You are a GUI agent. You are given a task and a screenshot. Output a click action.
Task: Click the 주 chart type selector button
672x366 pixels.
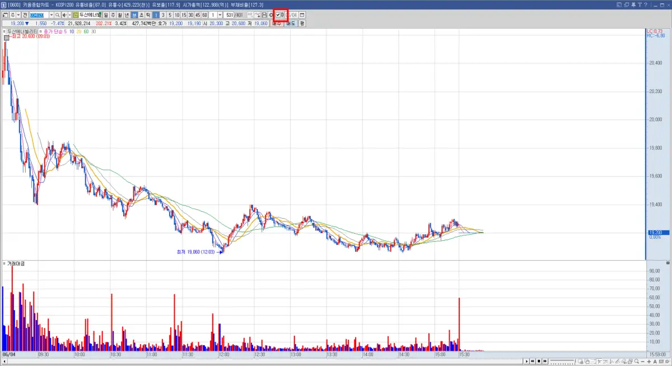pos(12,15)
